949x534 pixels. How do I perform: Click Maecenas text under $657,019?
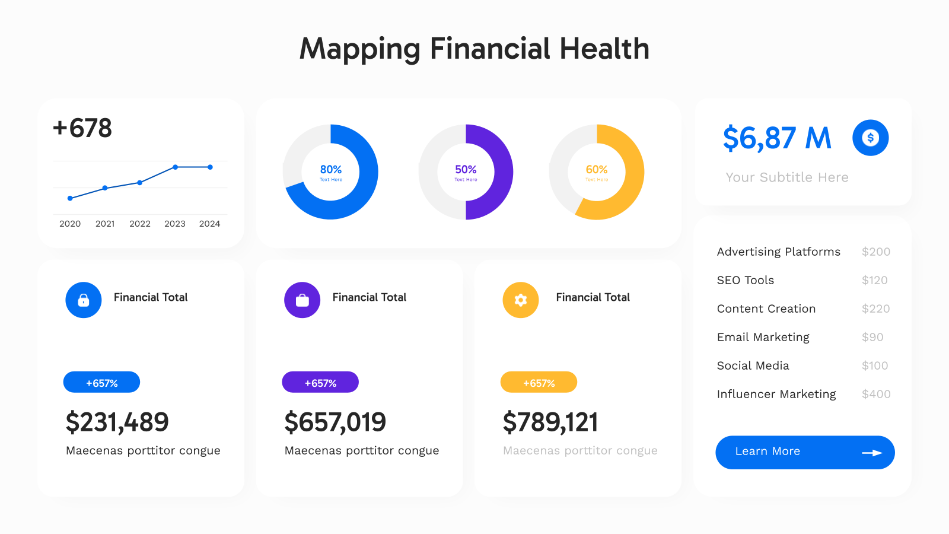pos(362,451)
